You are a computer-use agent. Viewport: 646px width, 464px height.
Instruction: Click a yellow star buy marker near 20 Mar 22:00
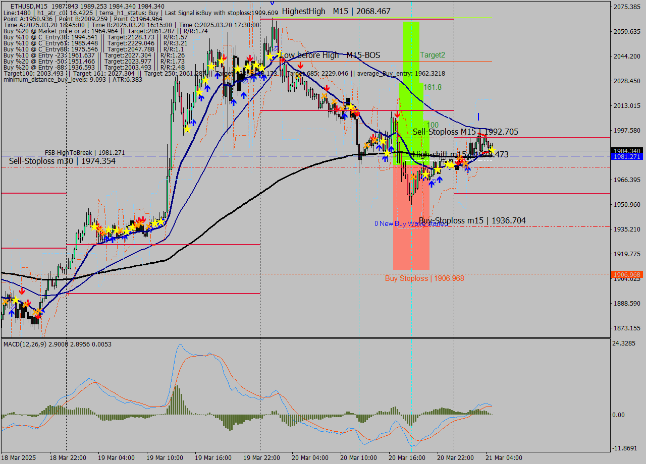coord(450,163)
